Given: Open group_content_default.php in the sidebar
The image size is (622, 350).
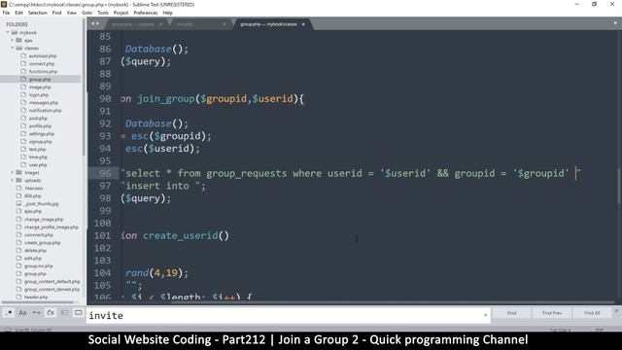Looking at the screenshot, I should click(x=52, y=281).
